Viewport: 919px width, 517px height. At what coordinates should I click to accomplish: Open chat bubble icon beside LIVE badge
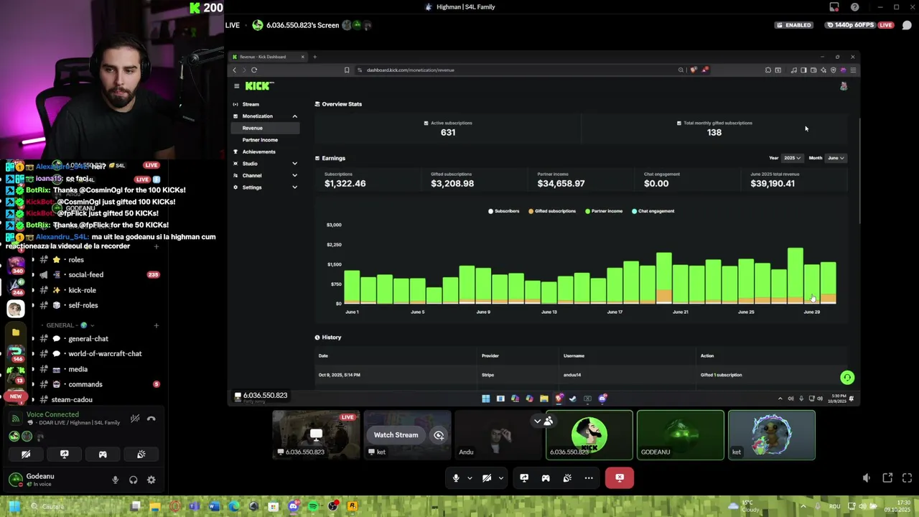tap(907, 25)
